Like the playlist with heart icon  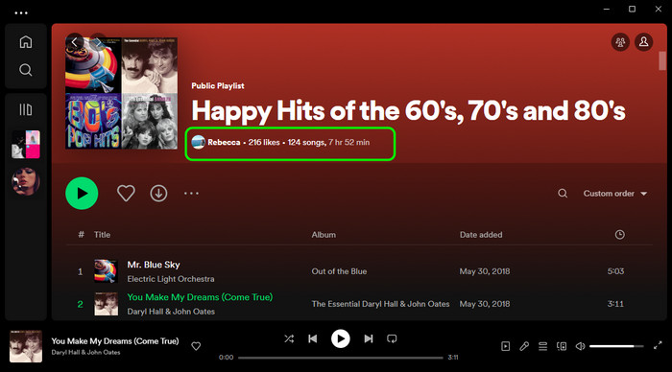[126, 194]
